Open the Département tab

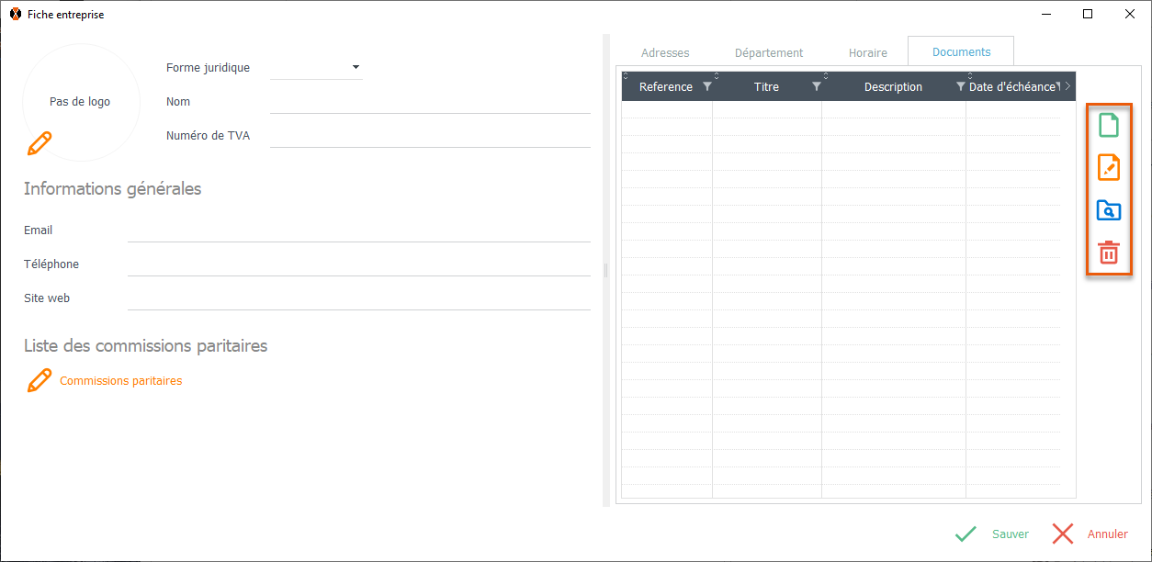(x=769, y=53)
